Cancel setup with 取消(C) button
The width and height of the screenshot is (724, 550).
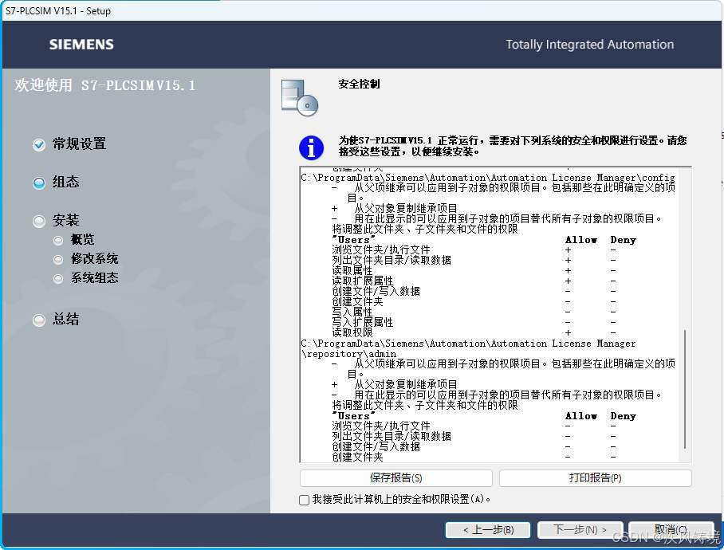coord(671,530)
